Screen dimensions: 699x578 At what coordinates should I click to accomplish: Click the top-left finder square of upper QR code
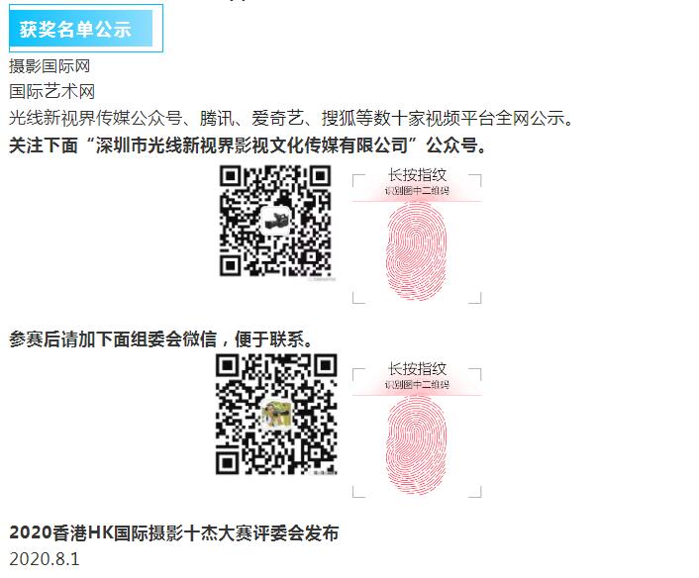231,177
